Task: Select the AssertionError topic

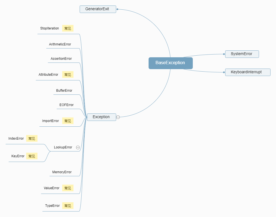Action: click(61, 59)
